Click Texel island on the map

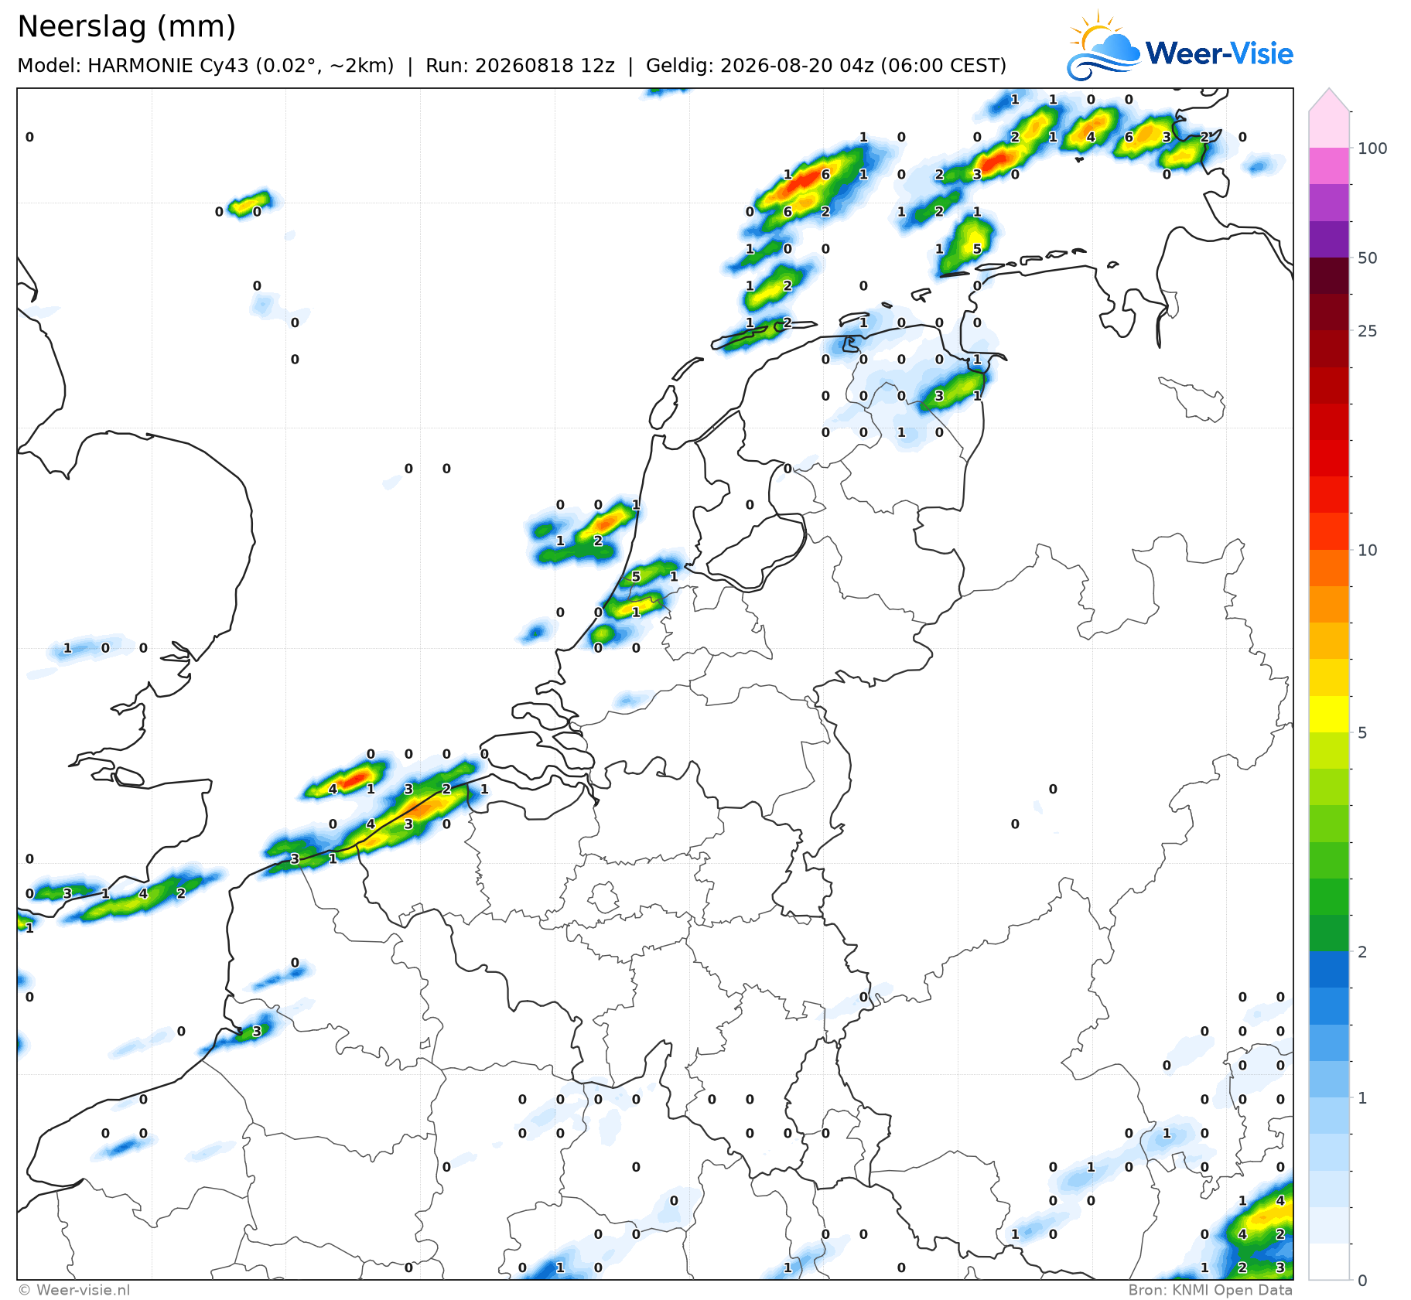tap(663, 408)
